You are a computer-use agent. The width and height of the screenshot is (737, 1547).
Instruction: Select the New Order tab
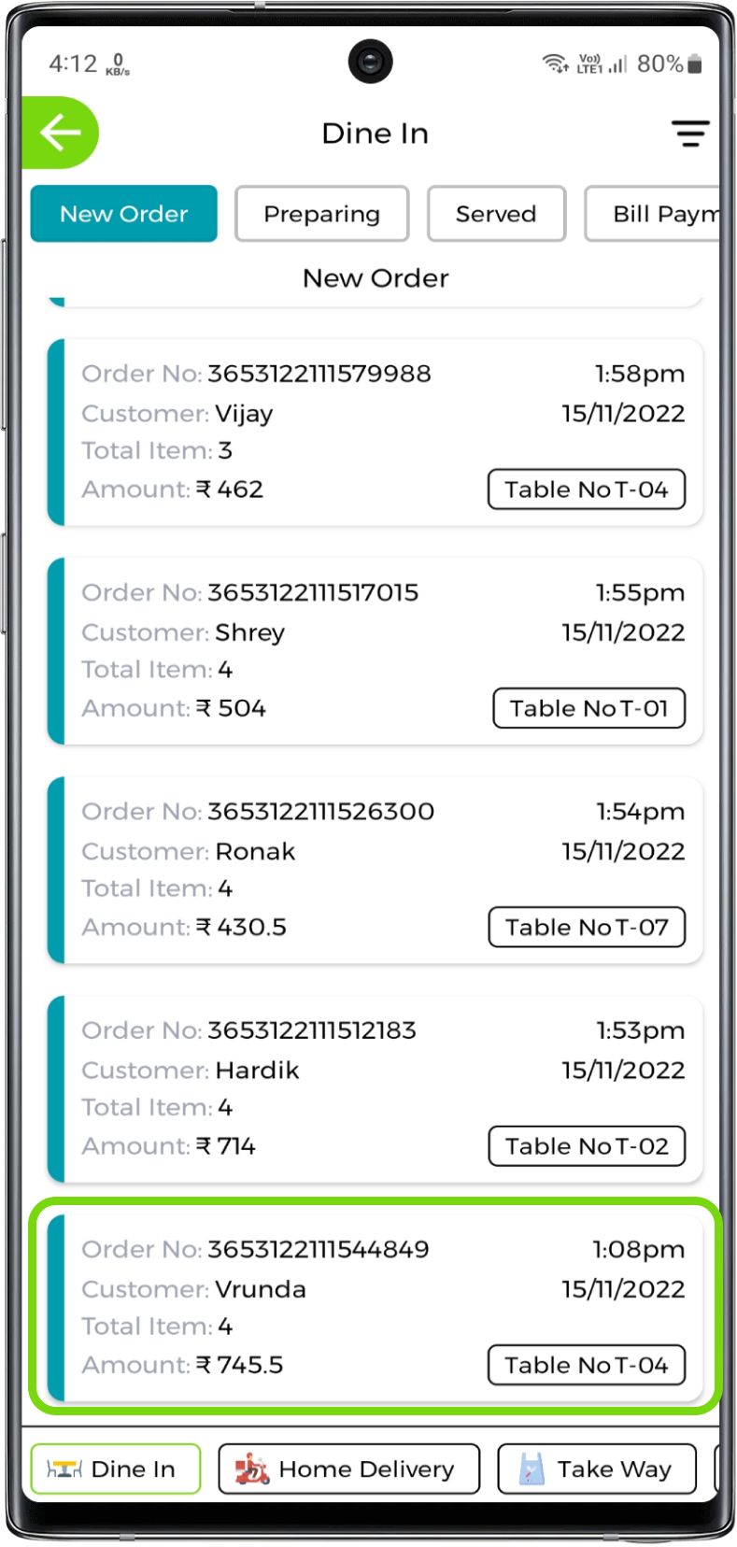click(x=124, y=214)
